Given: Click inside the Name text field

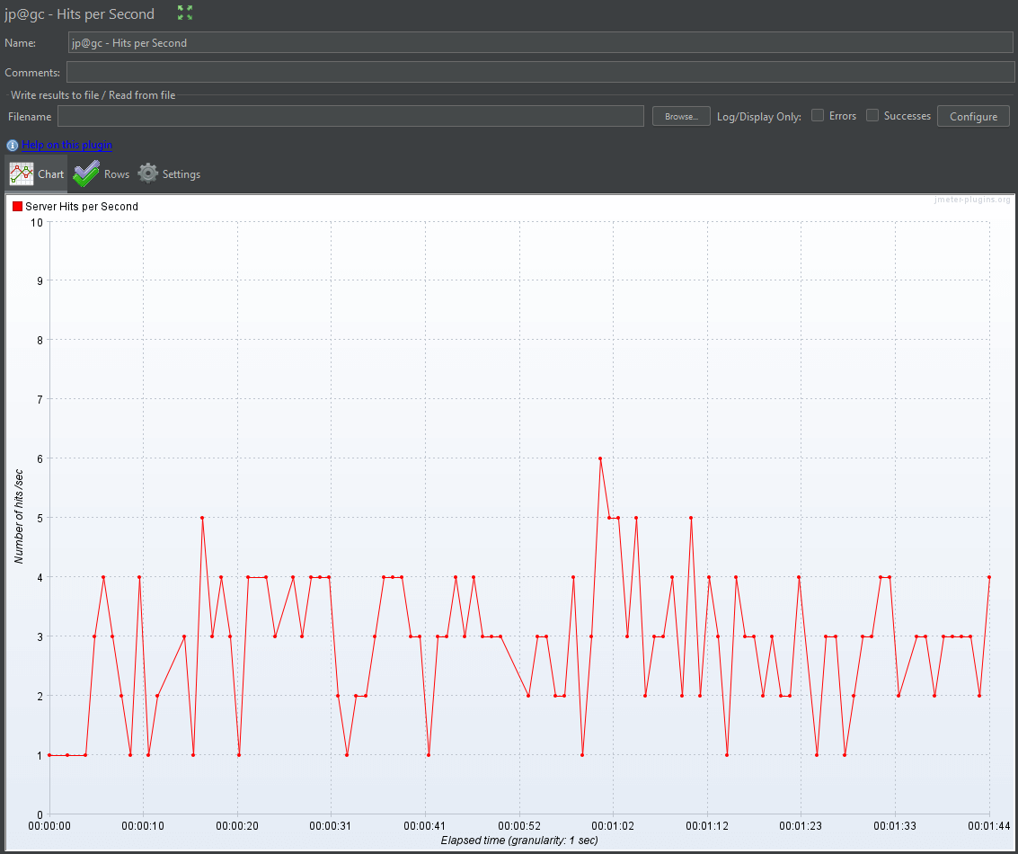Looking at the screenshot, I should click(359, 42).
